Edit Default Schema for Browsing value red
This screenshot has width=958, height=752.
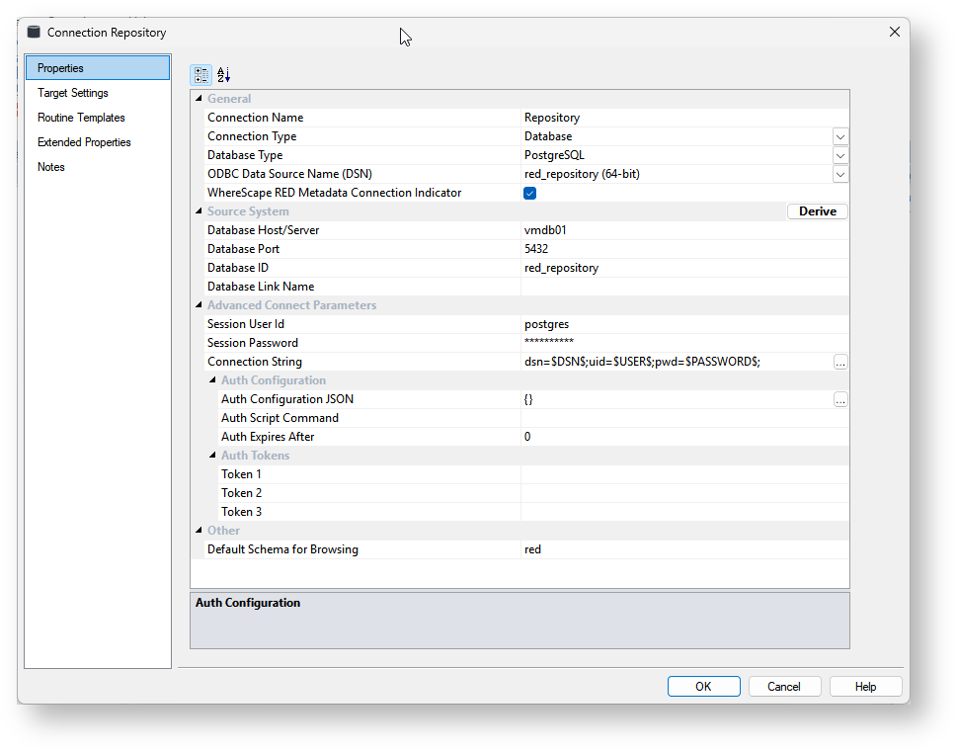tap(684, 549)
